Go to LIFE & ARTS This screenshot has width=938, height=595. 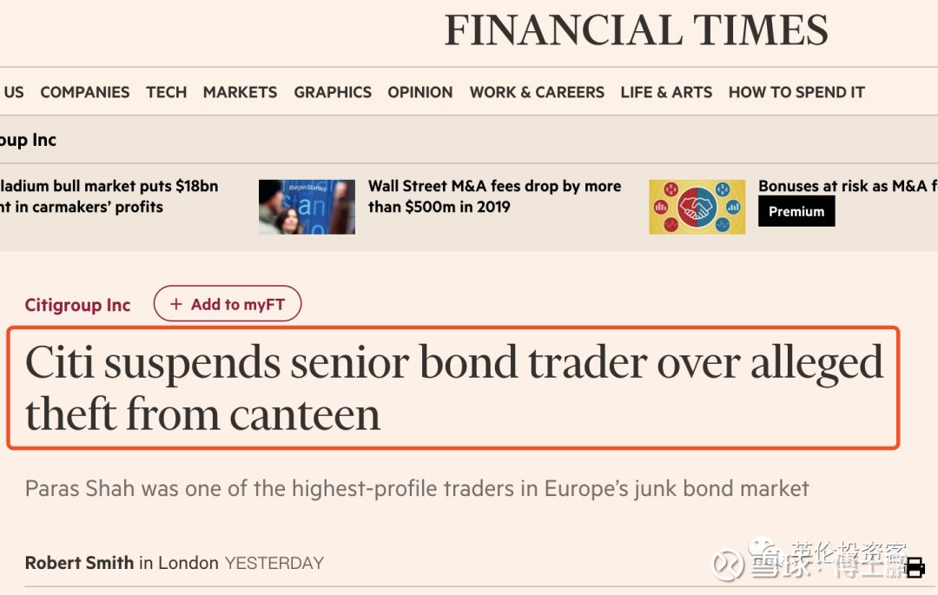666,92
